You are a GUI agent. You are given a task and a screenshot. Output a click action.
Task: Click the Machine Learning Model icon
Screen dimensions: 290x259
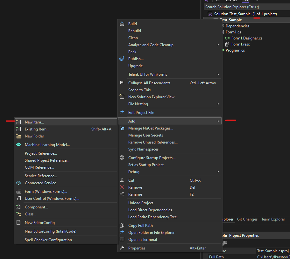click(18, 144)
